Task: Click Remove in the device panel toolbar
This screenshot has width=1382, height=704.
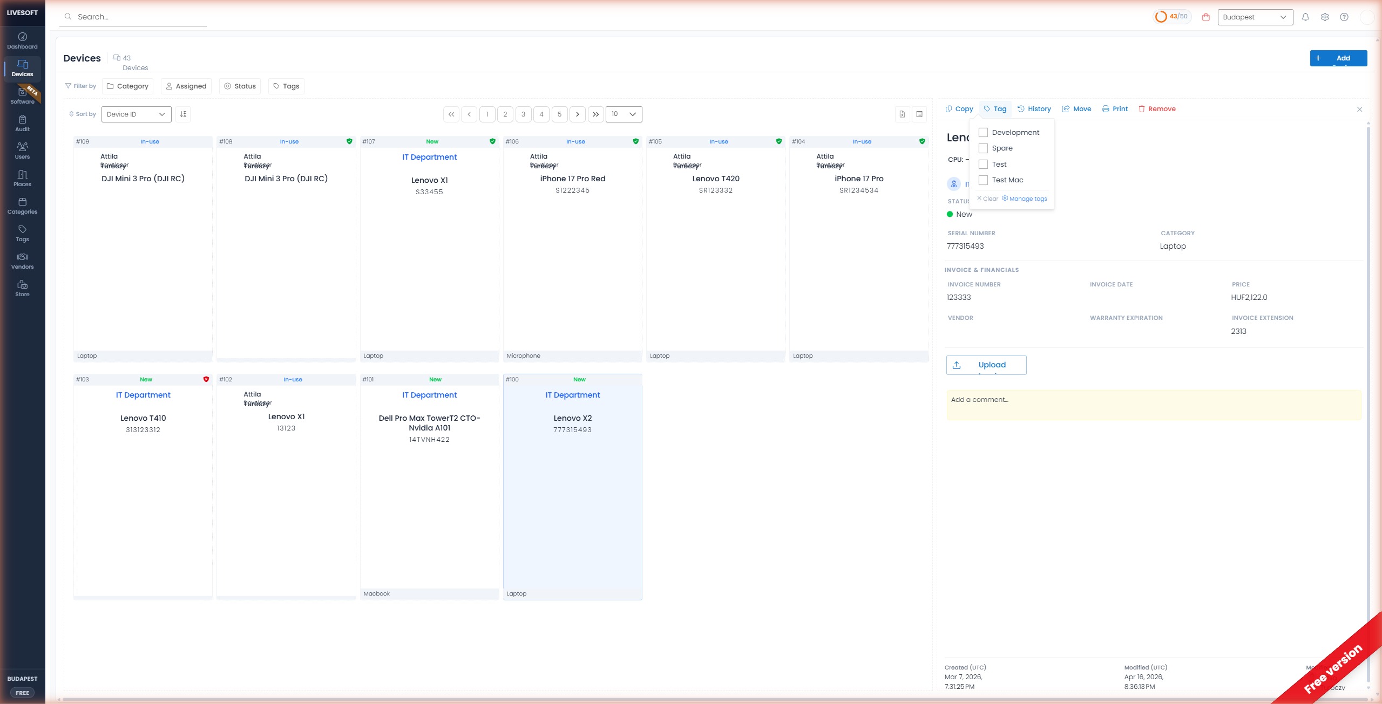Action: pos(1157,109)
